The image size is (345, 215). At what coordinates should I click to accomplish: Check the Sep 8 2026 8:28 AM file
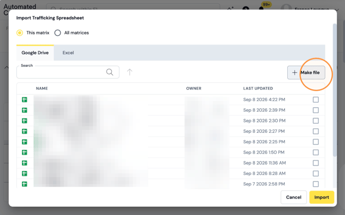[316, 173]
